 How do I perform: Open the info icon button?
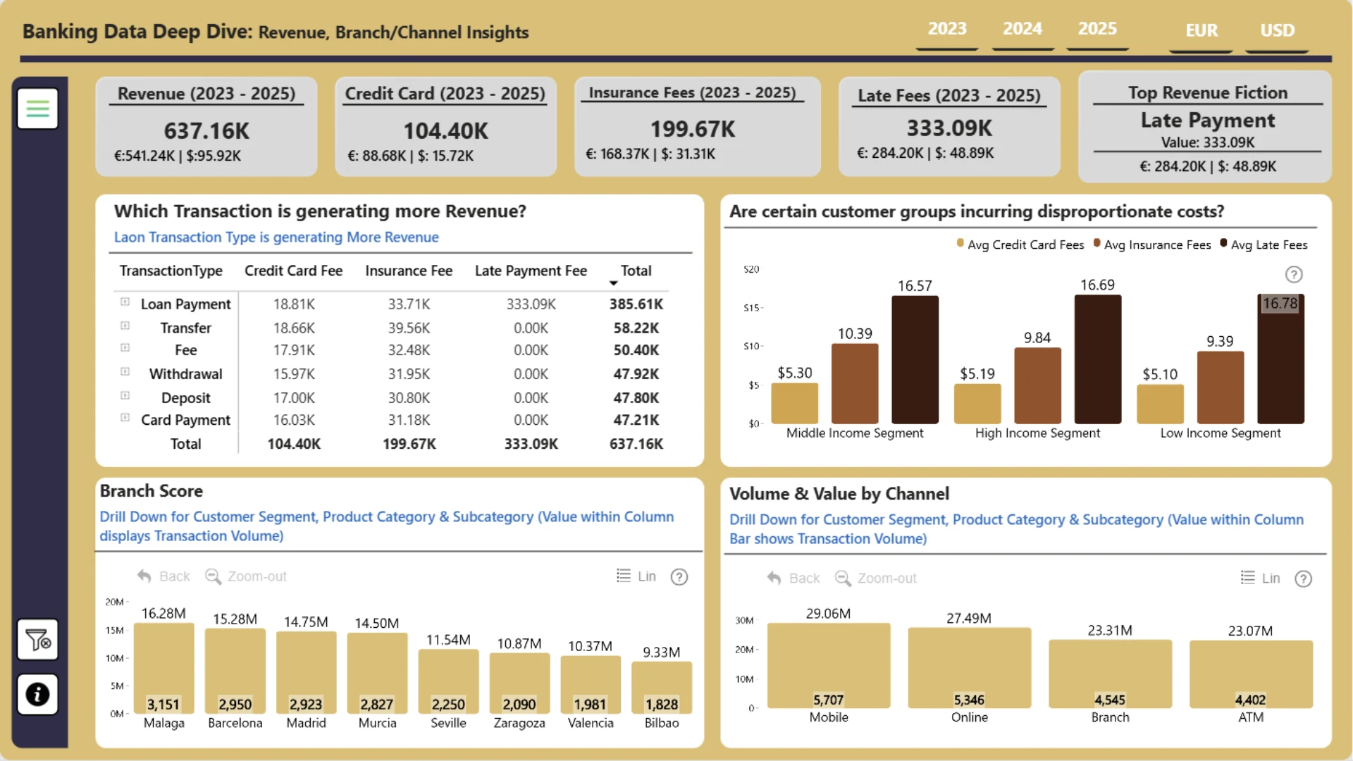pos(37,695)
